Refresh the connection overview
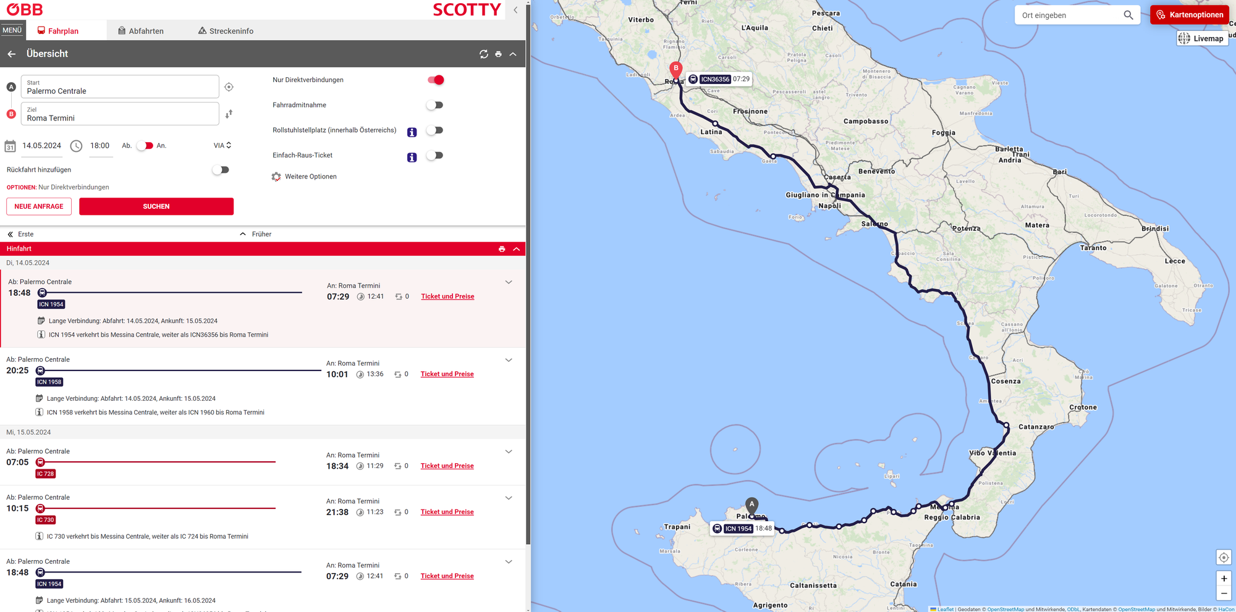Image resolution: width=1236 pixels, height=612 pixels. (x=484, y=54)
